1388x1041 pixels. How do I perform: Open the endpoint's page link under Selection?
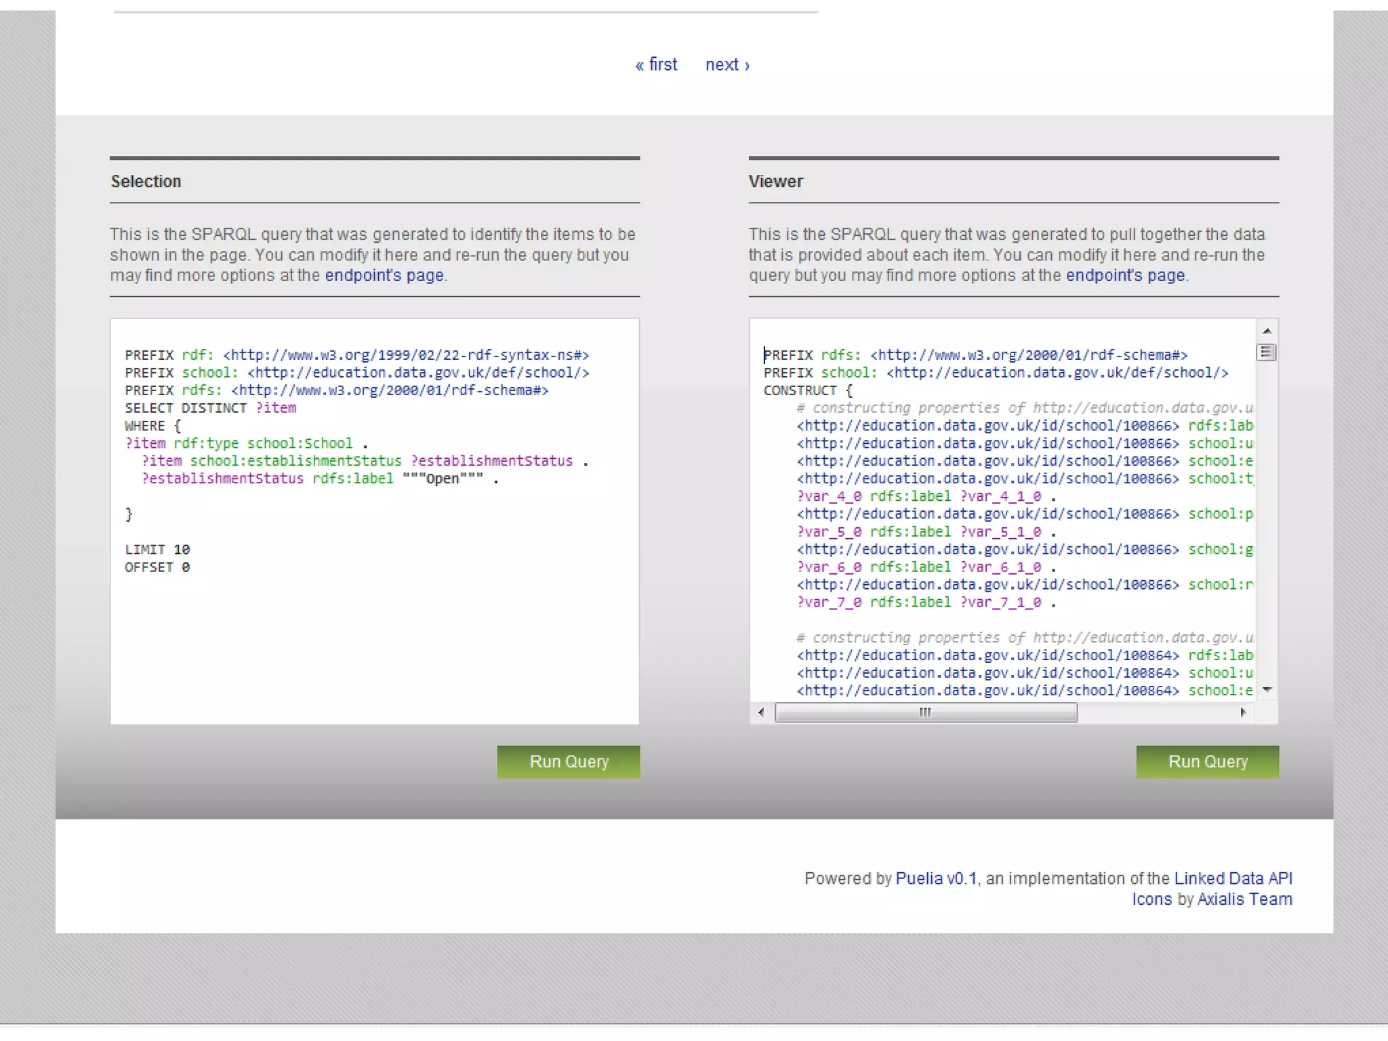click(x=384, y=276)
